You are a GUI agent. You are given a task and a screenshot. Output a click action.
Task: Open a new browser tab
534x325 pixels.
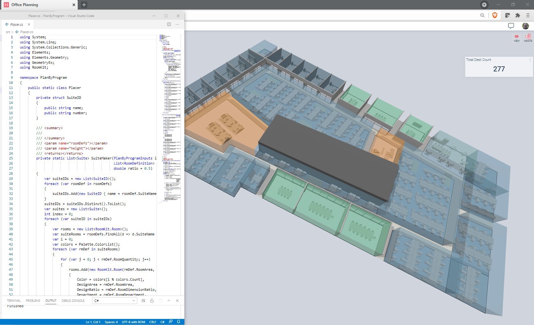click(x=84, y=5)
